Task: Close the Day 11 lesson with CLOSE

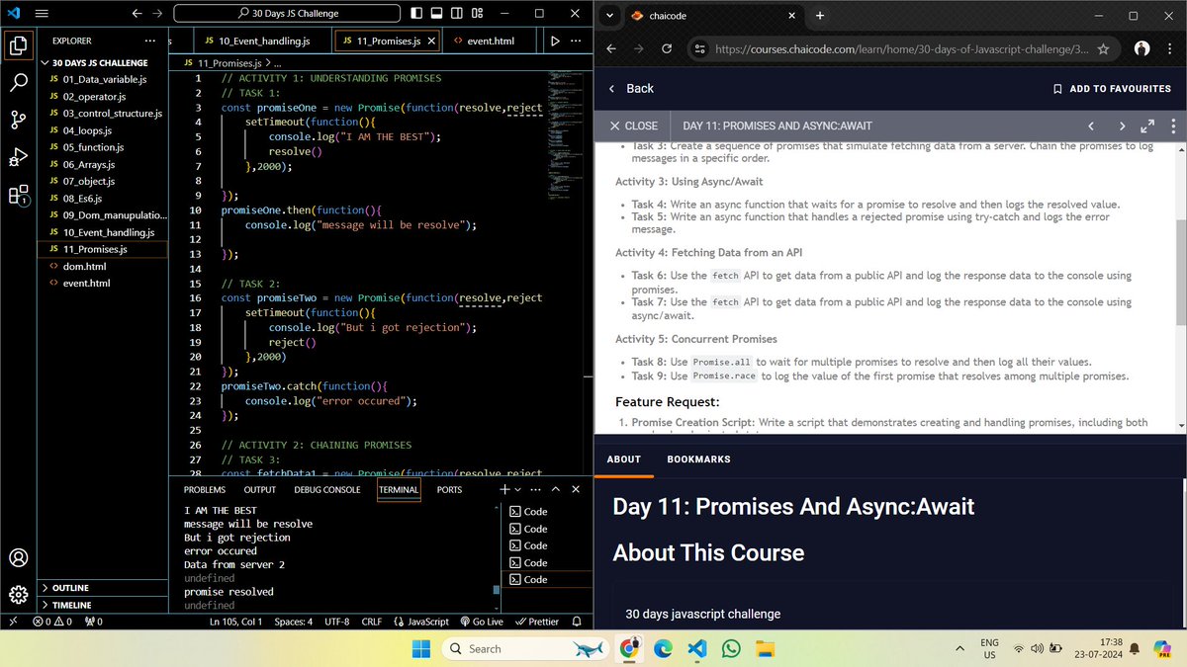Action: [634, 126]
